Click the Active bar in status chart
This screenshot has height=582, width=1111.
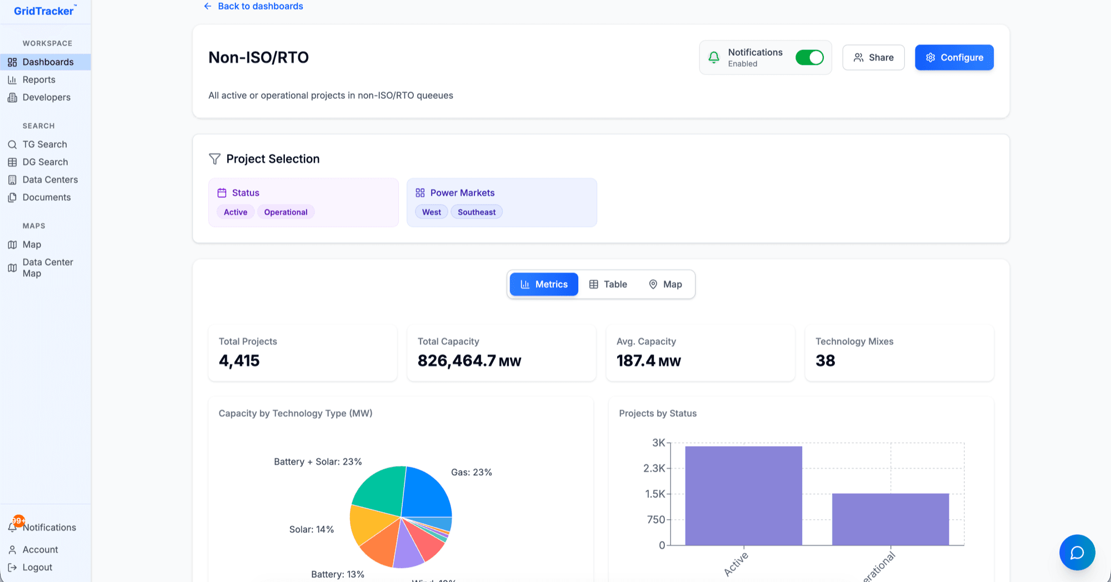click(743, 495)
